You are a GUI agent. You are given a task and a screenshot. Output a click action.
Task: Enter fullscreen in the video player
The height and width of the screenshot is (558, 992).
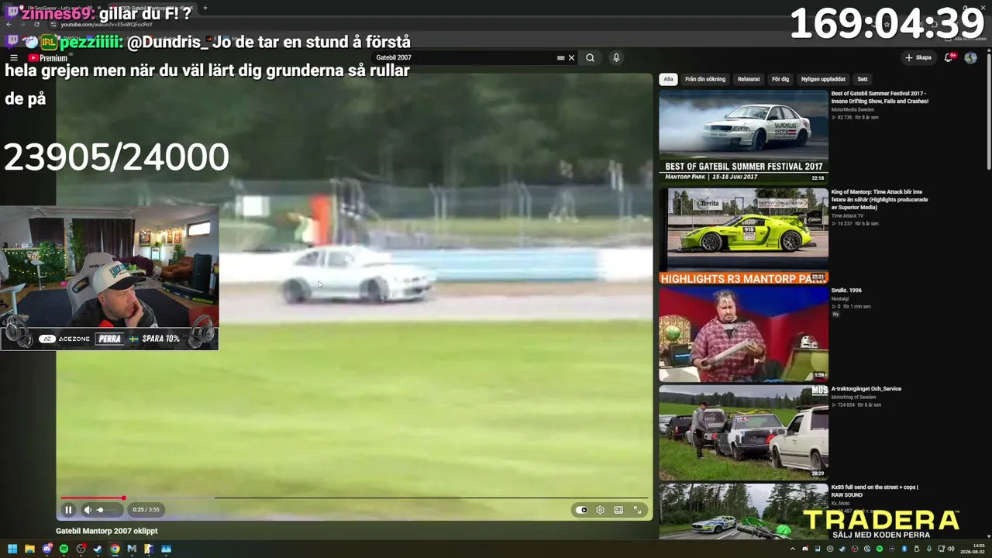[x=637, y=510]
